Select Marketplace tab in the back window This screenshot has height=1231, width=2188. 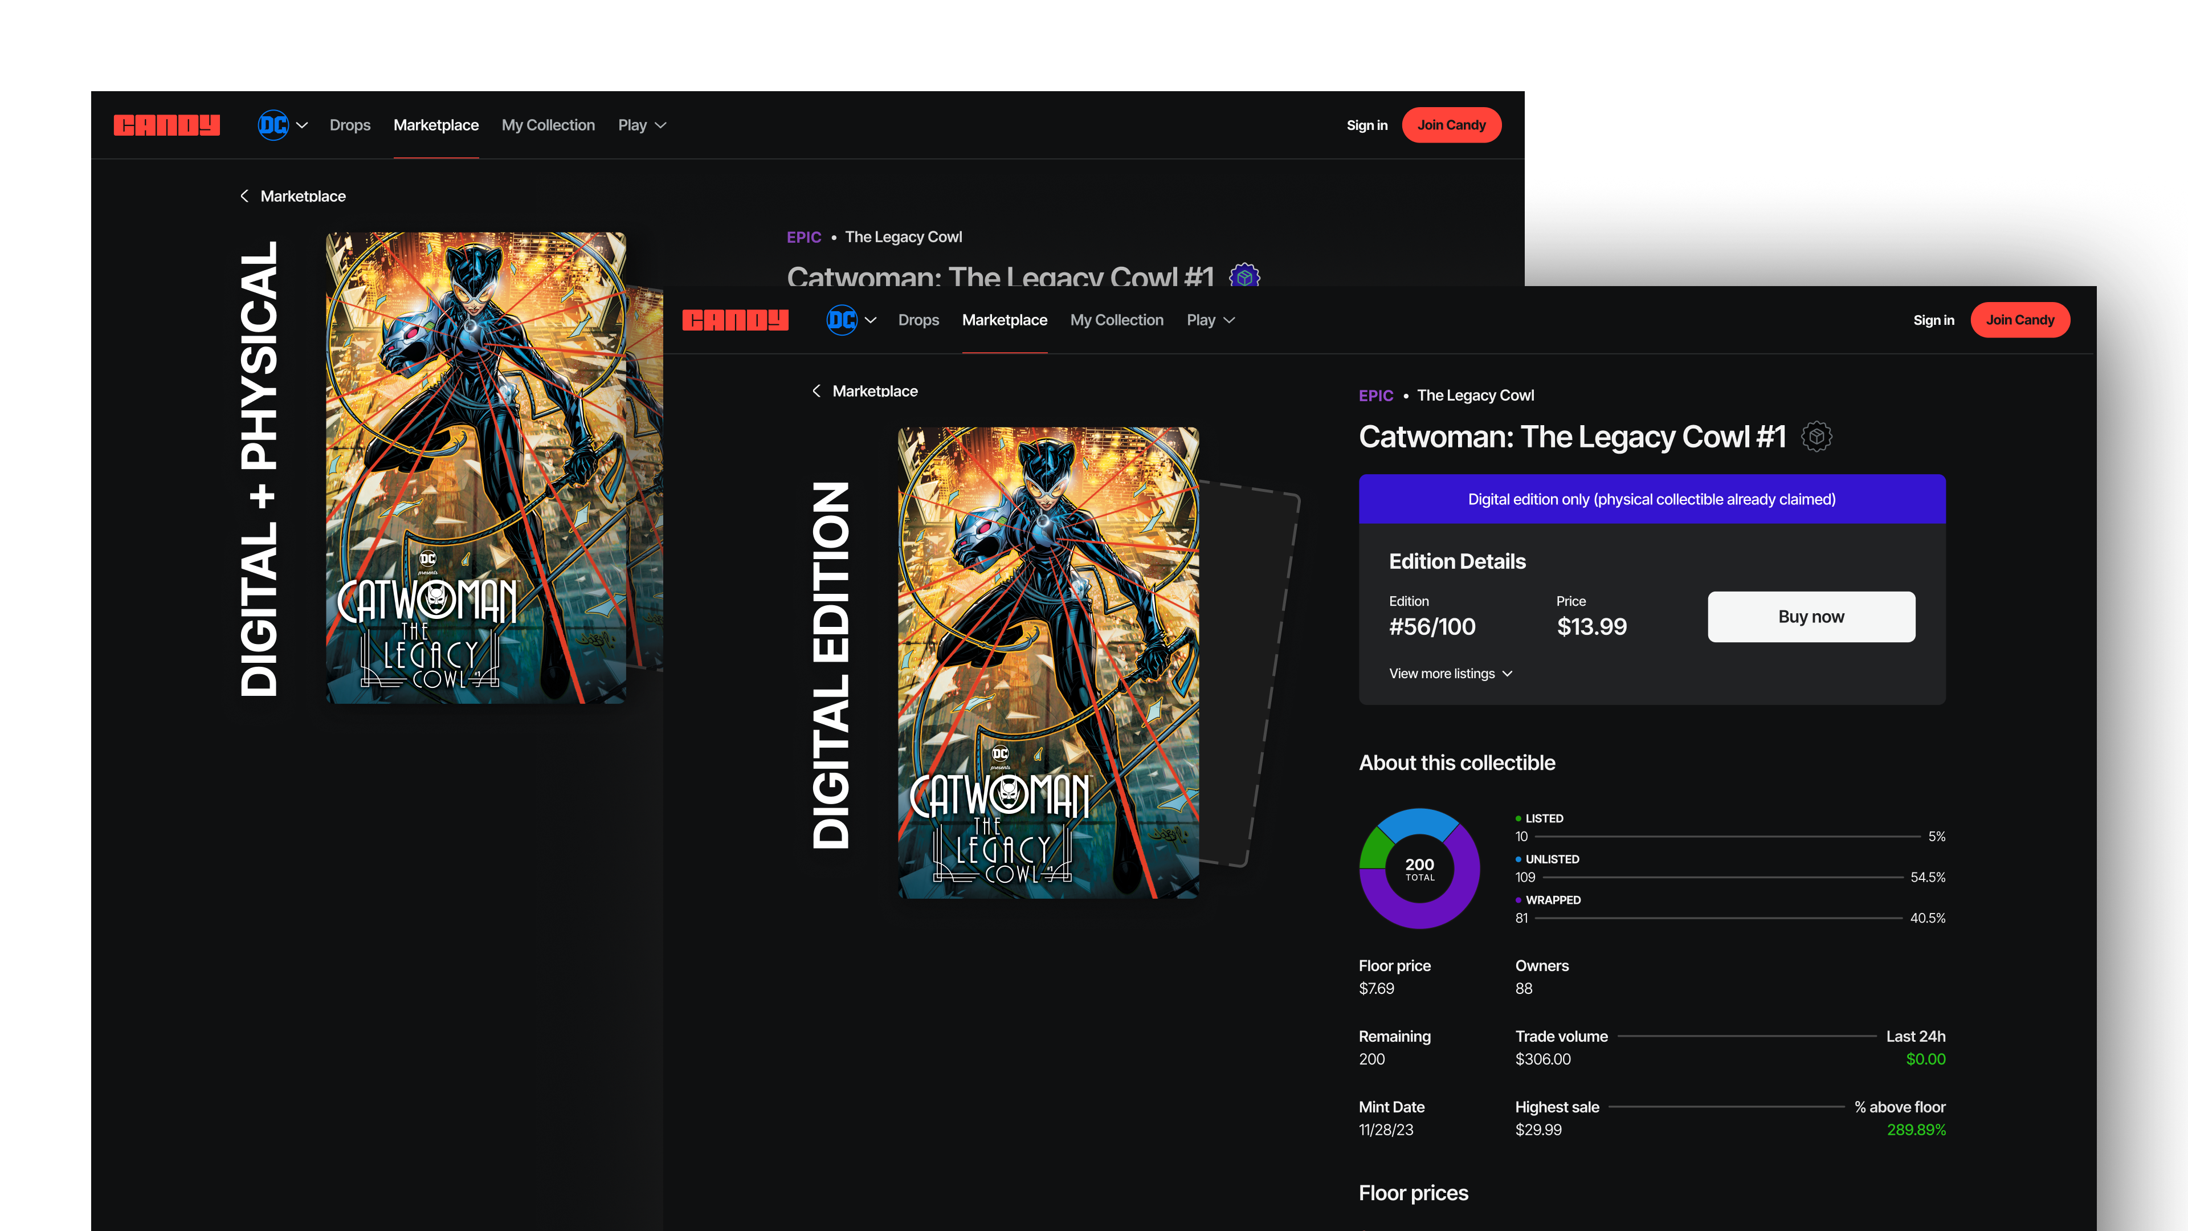(x=436, y=126)
